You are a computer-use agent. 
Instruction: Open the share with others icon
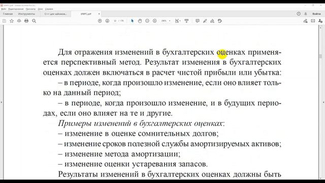click(x=320, y=21)
